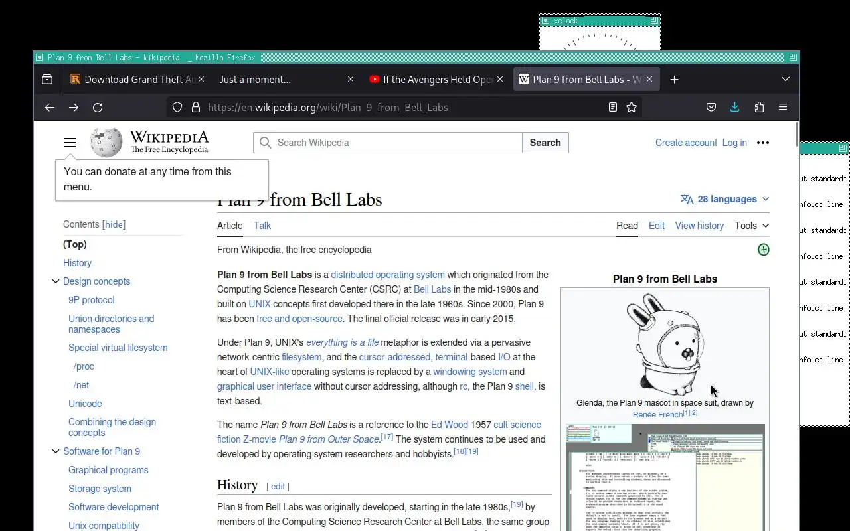
Task: Jump to 9P protocol section
Action: (x=92, y=300)
